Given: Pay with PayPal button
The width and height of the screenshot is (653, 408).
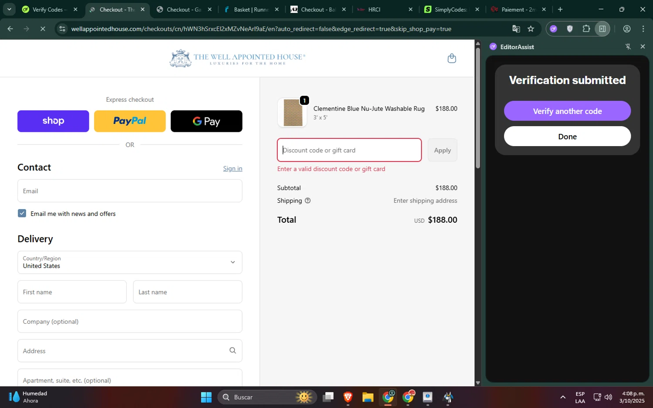Looking at the screenshot, I should pos(130,121).
